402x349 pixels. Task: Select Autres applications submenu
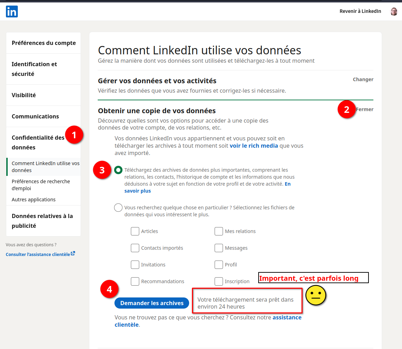33,200
